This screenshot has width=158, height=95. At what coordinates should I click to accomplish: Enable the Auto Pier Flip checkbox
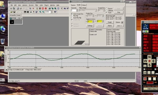point(72,18)
